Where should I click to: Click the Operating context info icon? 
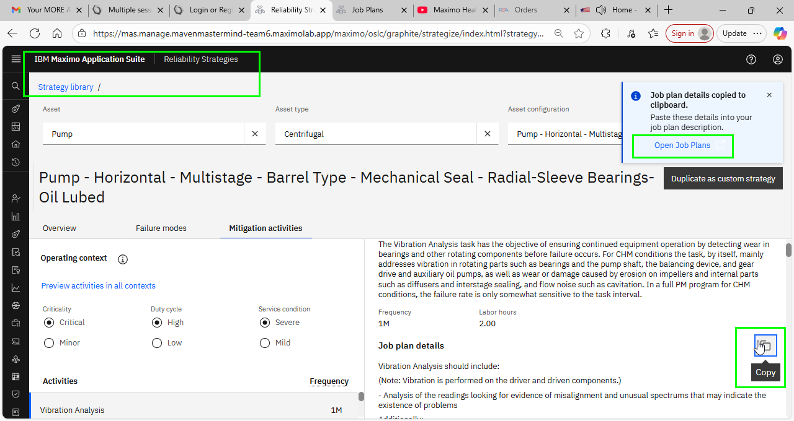[x=123, y=259]
